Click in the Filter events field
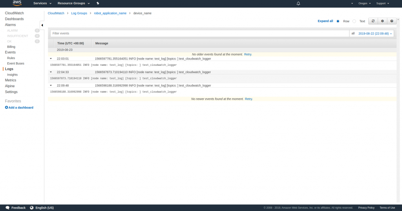The width and height of the screenshot is (402, 211). pos(200,34)
